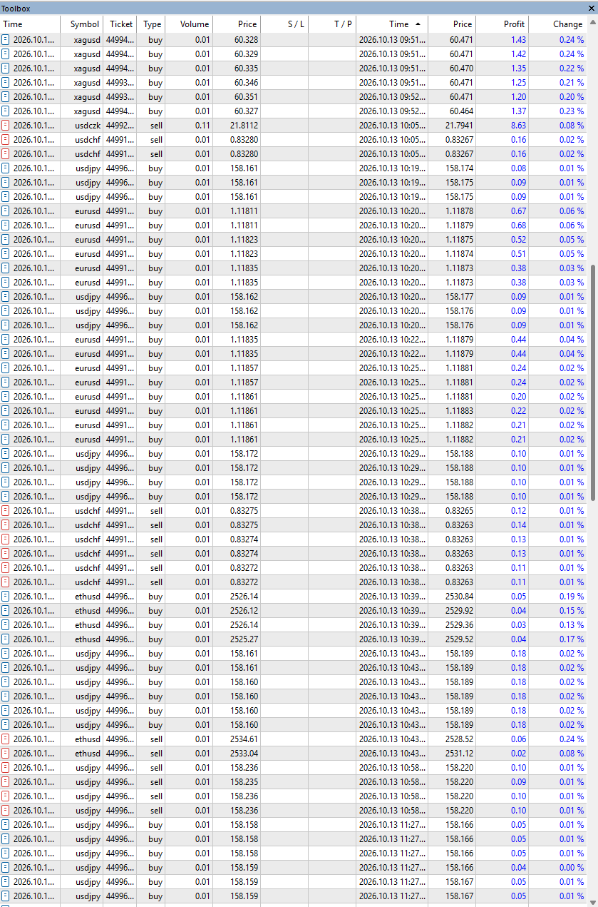Click the icon of eurusd row closed at 1.11878
This screenshot has height=907, width=598.
click(x=6, y=211)
